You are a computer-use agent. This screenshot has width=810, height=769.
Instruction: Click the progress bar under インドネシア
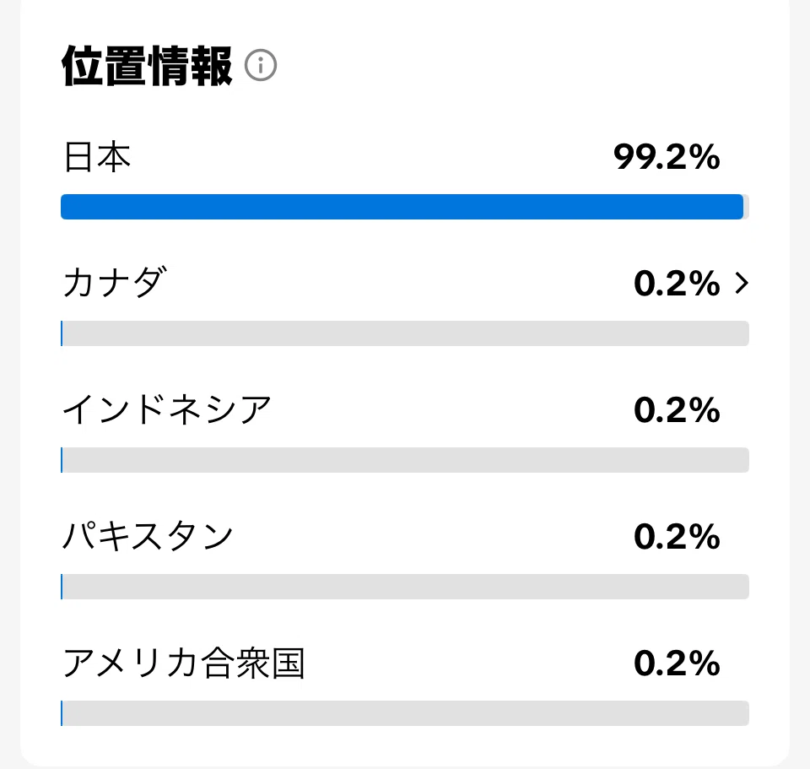[x=405, y=460]
